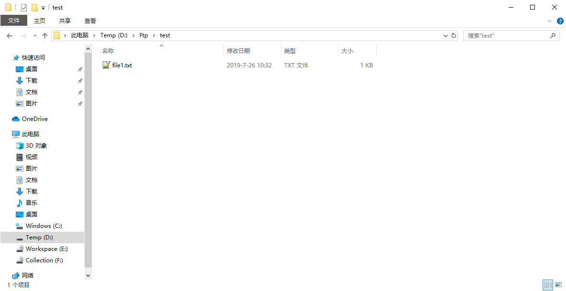Viewport: 566px width, 291px height.
Task: Open the 文件 menu
Action: click(14, 21)
